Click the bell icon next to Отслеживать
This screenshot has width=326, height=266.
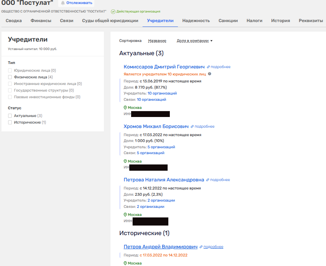click(x=63, y=3)
